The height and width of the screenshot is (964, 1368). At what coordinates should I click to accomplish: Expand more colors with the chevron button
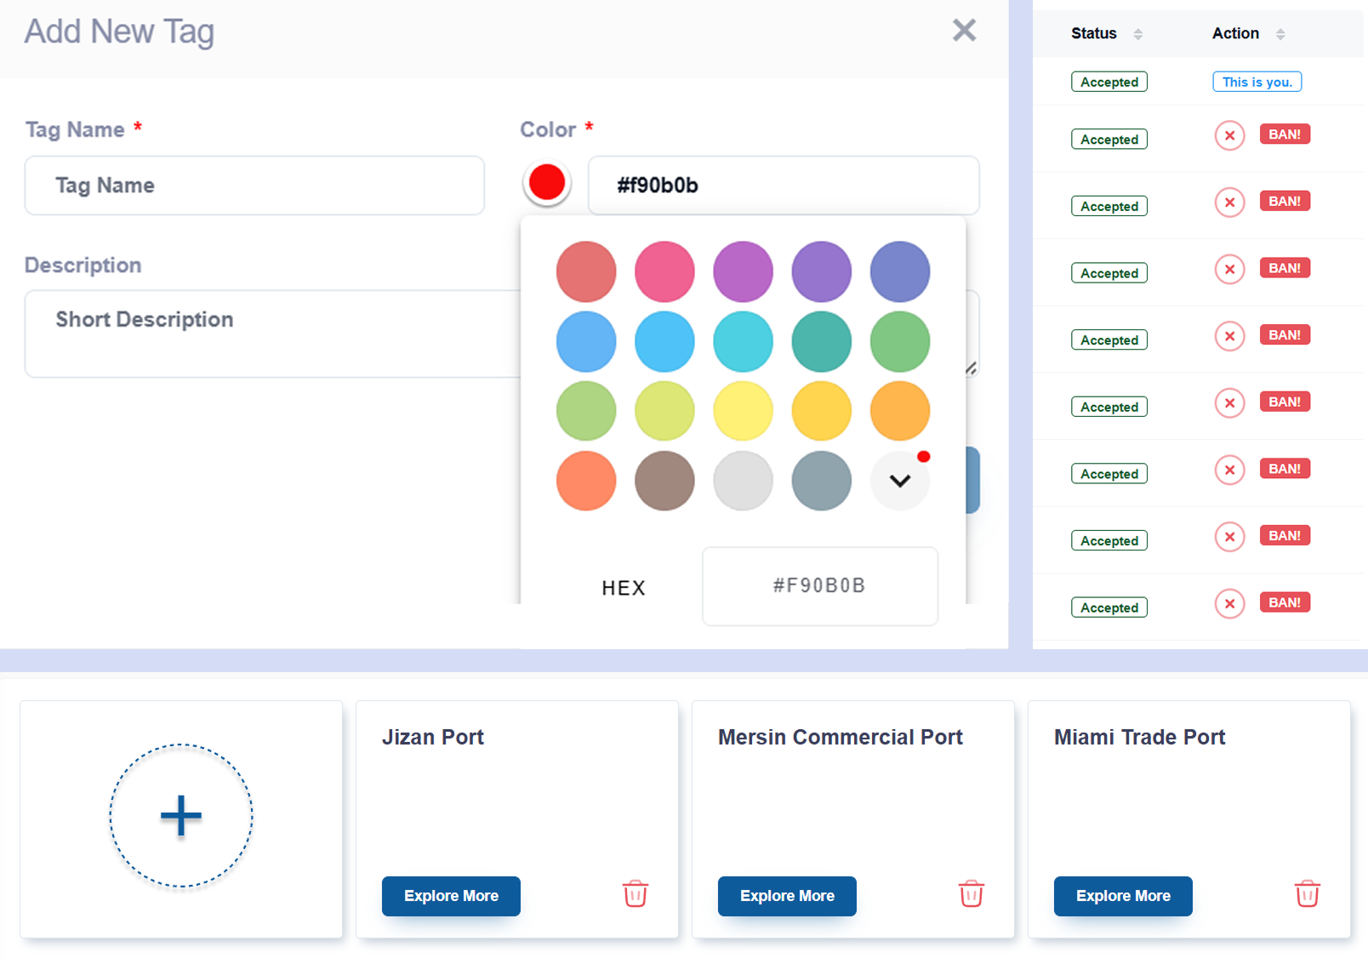[899, 481]
